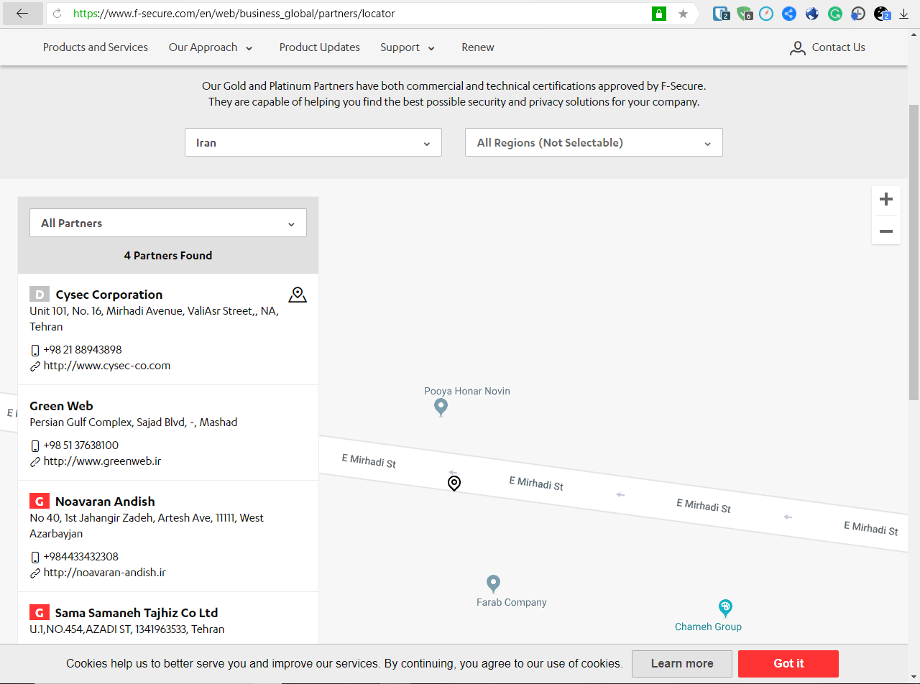Open the Support menu item
The image size is (920, 684).
[x=400, y=47]
